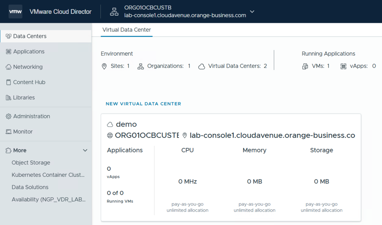Click the Libraries books icon in sidebar
The width and height of the screenshot is (382, 225).
8,98
